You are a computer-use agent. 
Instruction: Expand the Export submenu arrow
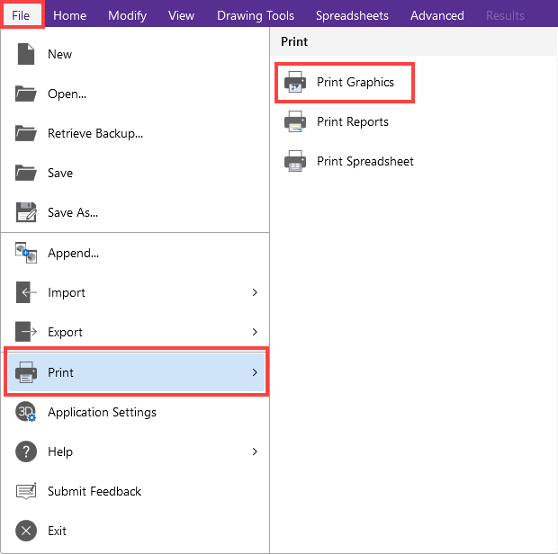click(x=255, y=332)
